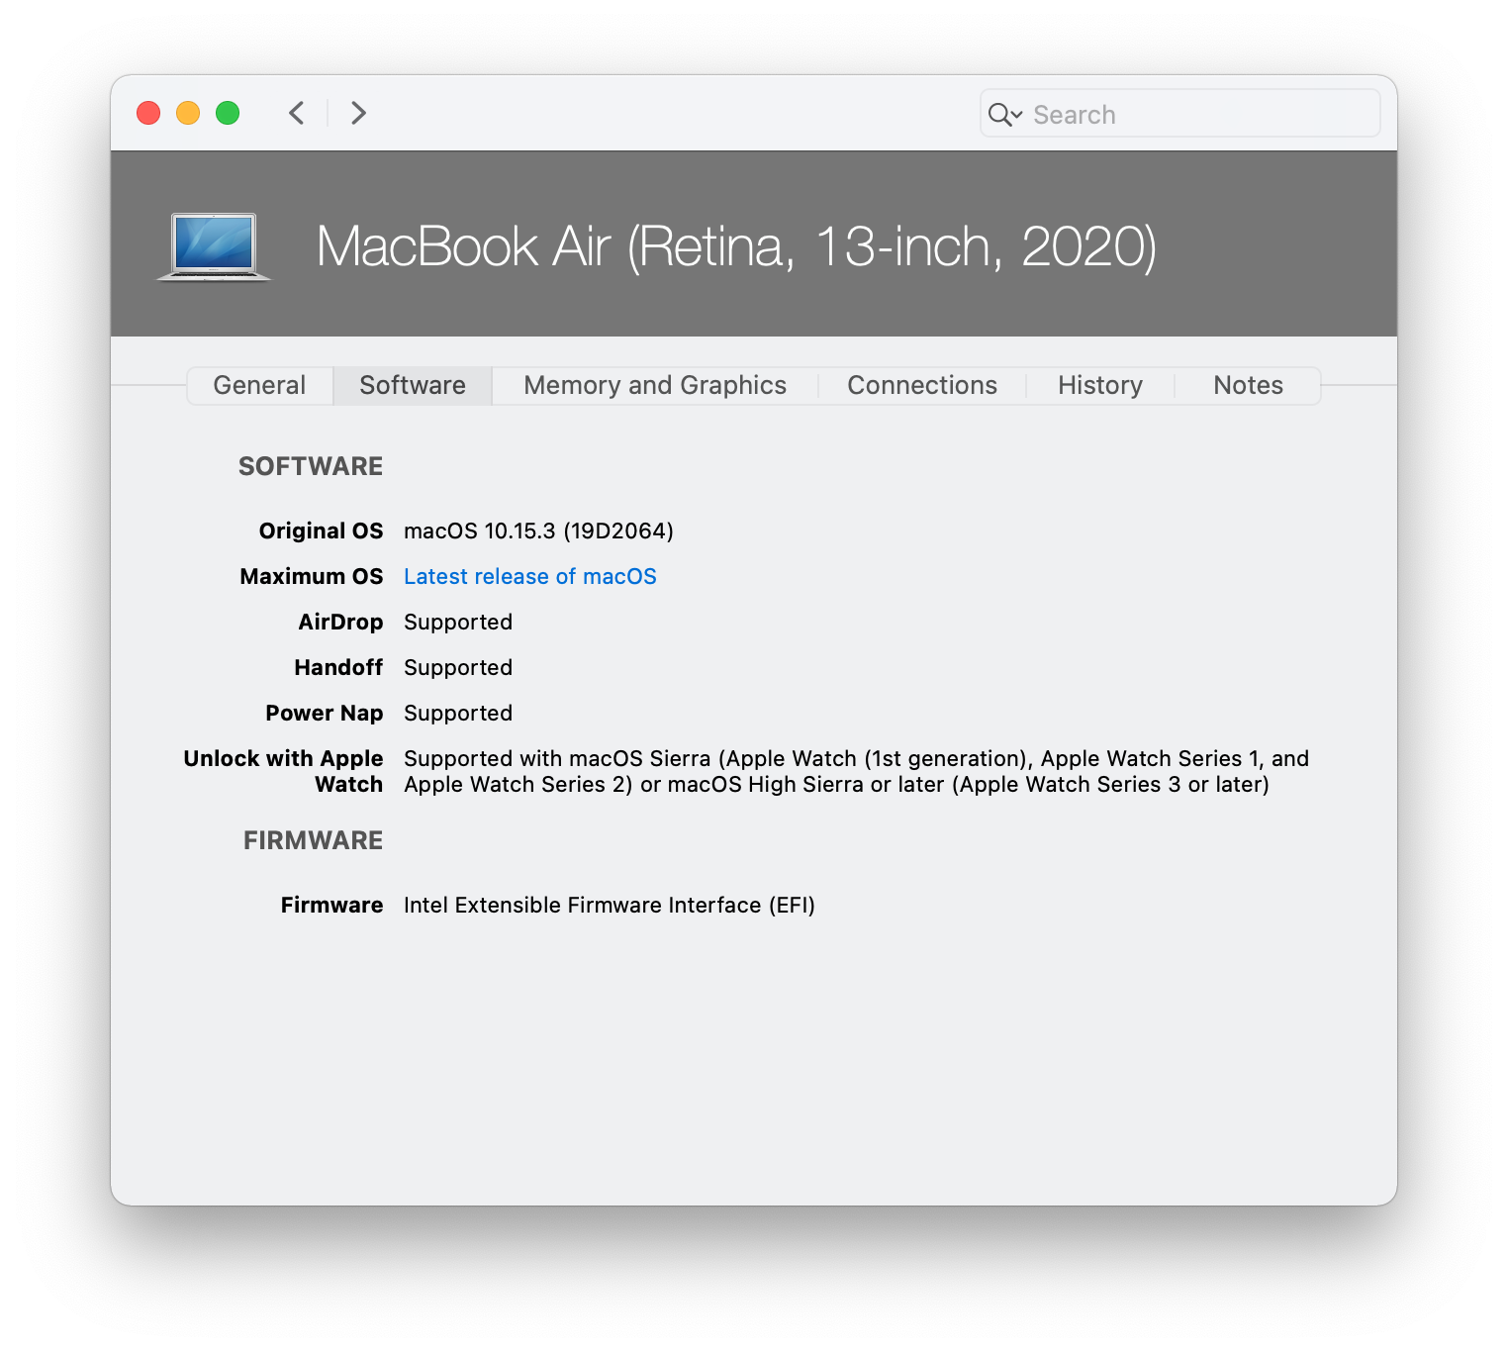Click the Apple Watch support description text
The height and width of the screenshot is (1352, 1508).
[856, 771]
